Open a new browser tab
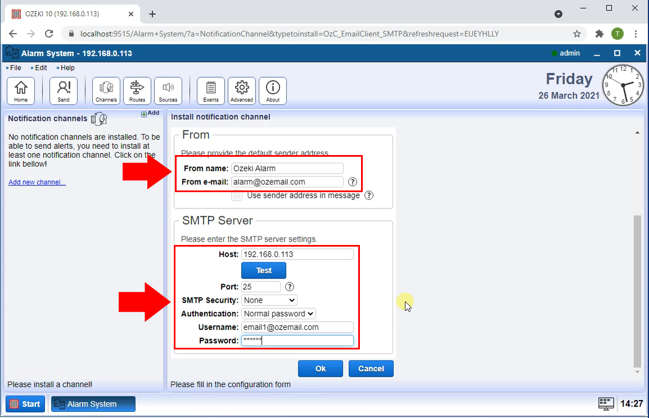This screenshot has width=649, height=418. pos(152,14)
